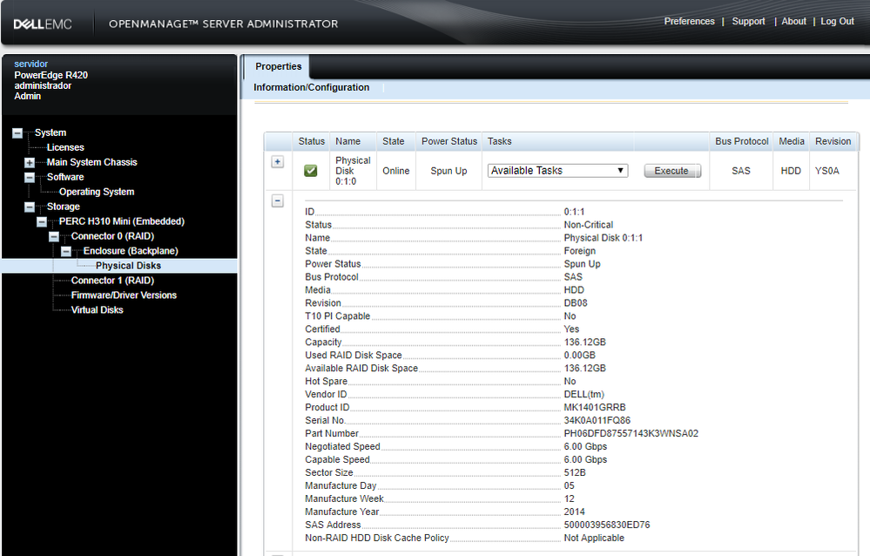Expand details for Physical Disk 0:1:0 row
The height and width of the screenshot is (556, 870).
click(x=278, y=161)
